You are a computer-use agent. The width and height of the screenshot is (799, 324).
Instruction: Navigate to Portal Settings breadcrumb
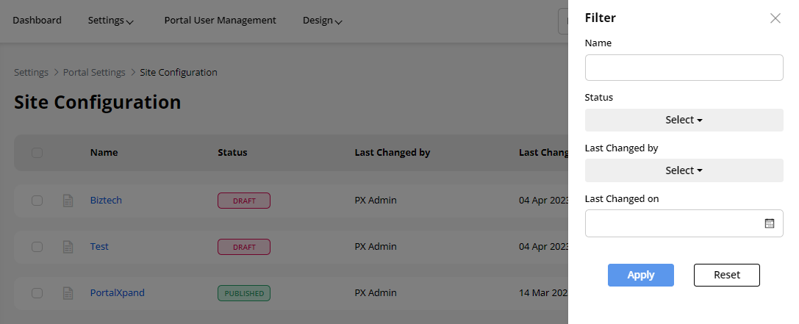click(x=94, y=73)
